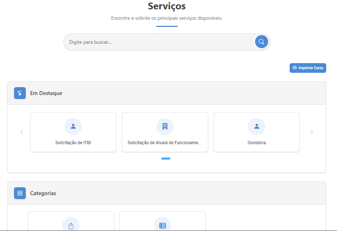Viewport: 337px width, 231px height.
Task: Select the Em Destaque section header text
Action: tap(46, 93)
